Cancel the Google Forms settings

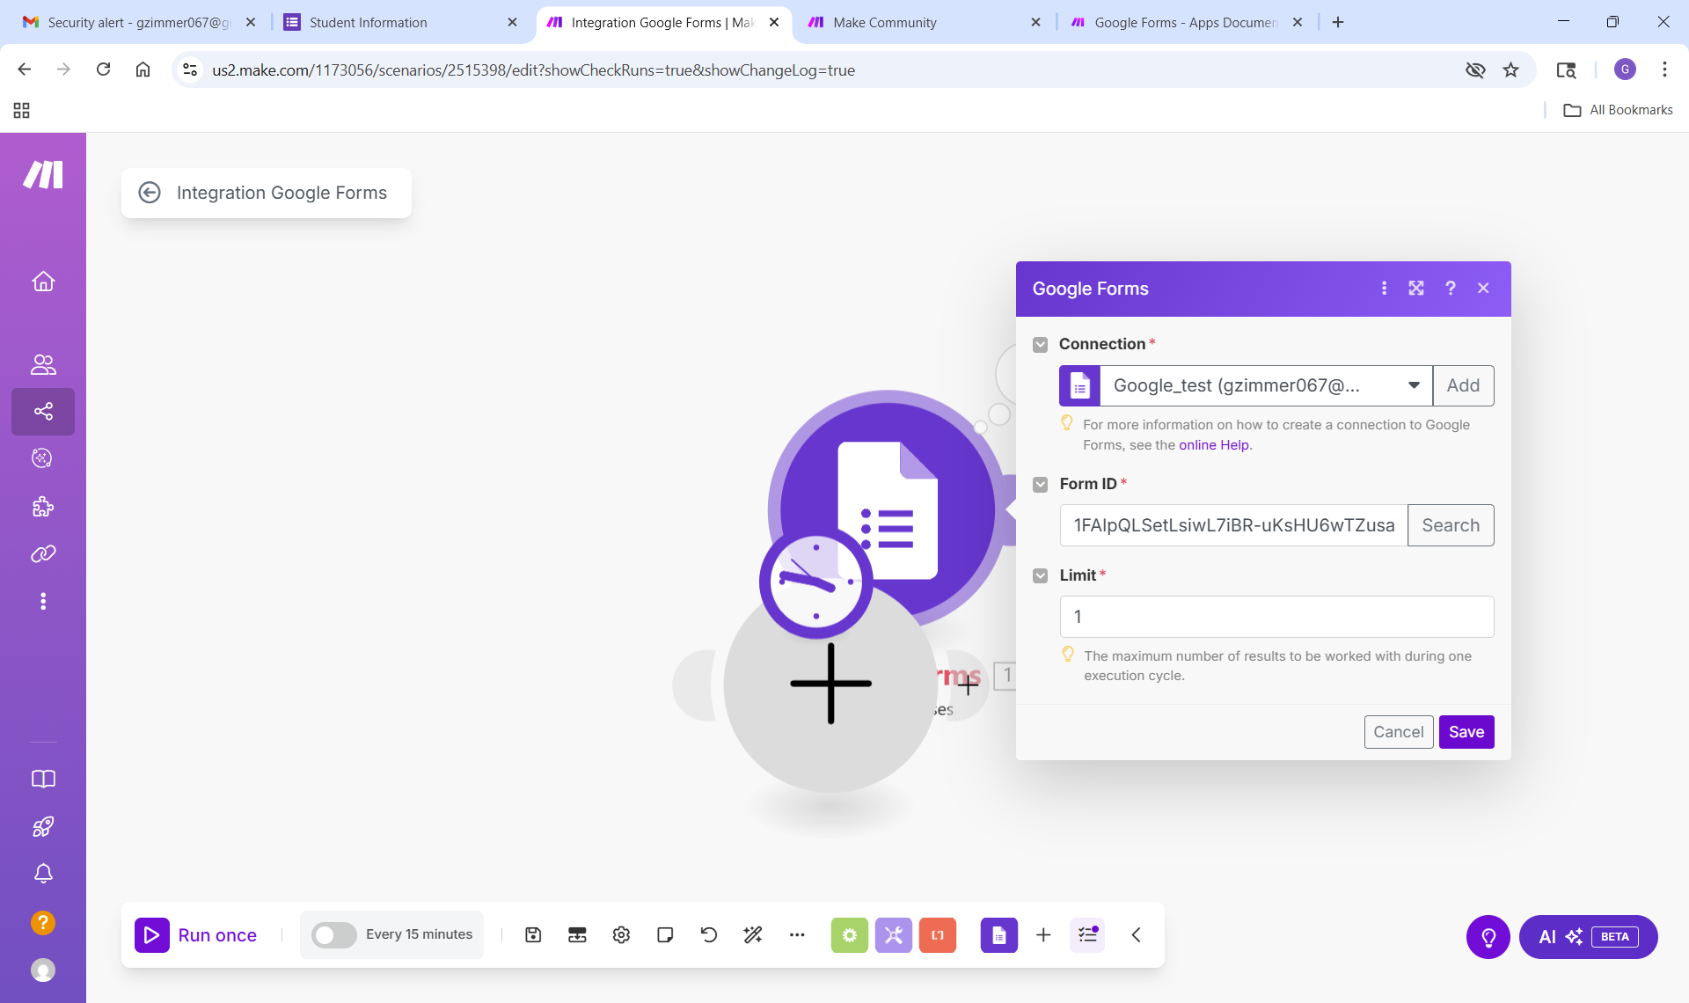(x=1399, y=732)
